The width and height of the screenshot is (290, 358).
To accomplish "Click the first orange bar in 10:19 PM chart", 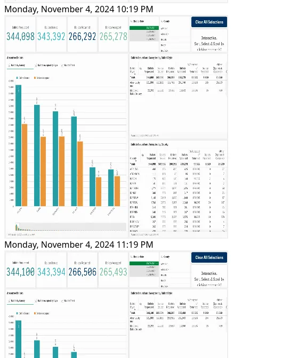I will click(x=25, y=165).
